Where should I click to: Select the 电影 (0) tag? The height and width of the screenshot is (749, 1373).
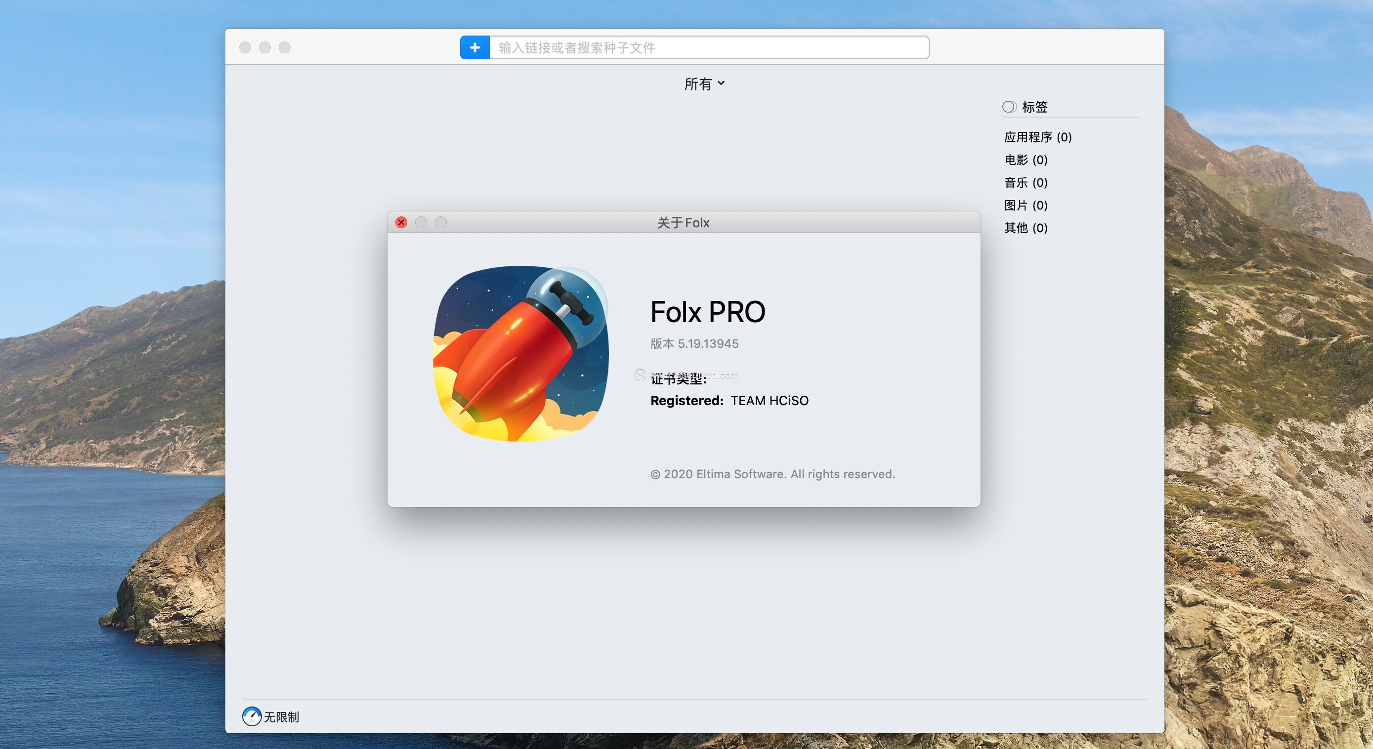tap(1026, 160)
